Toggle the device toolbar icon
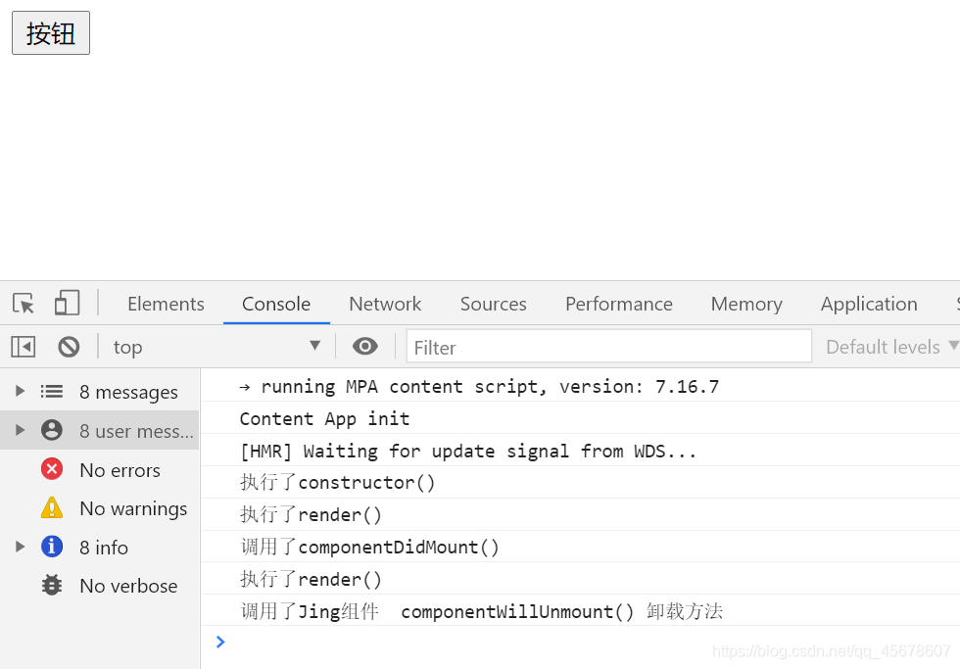The image size is (960, 669). pos(67,303)
